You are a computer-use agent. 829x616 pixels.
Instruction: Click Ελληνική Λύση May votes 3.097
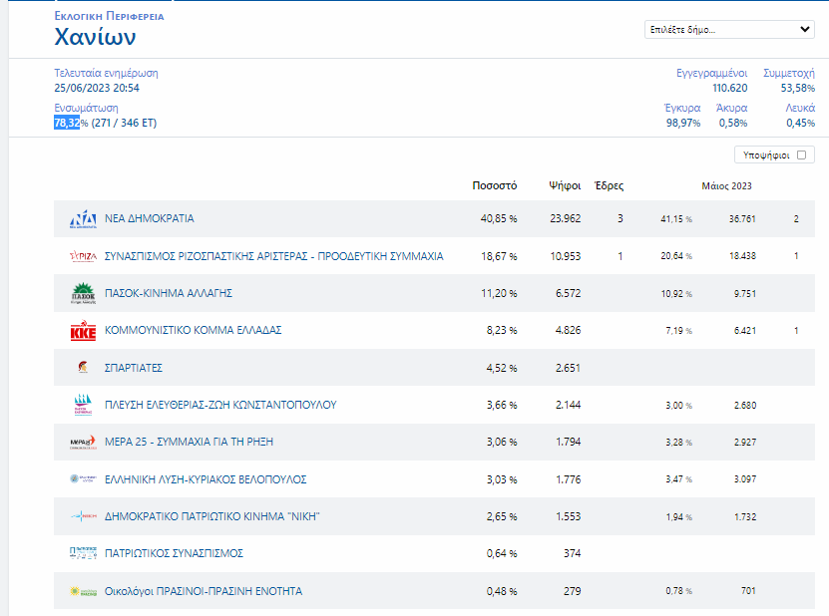click(x=745, y=479)
